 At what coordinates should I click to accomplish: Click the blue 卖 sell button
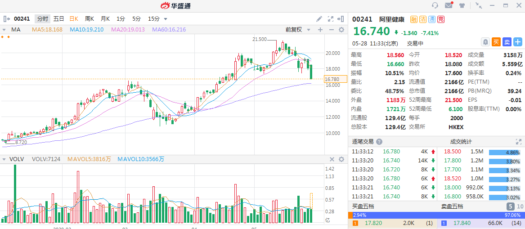[x=507, y=42]
